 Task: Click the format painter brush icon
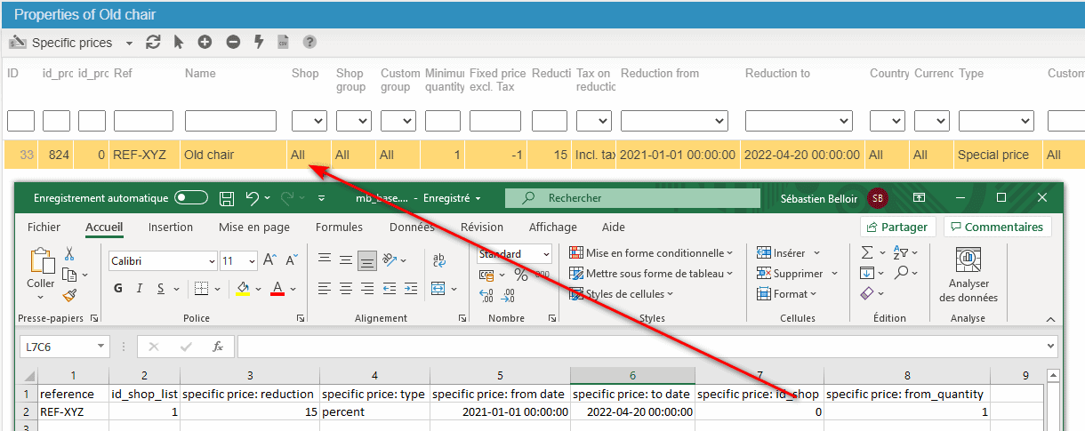coord(69,295)
